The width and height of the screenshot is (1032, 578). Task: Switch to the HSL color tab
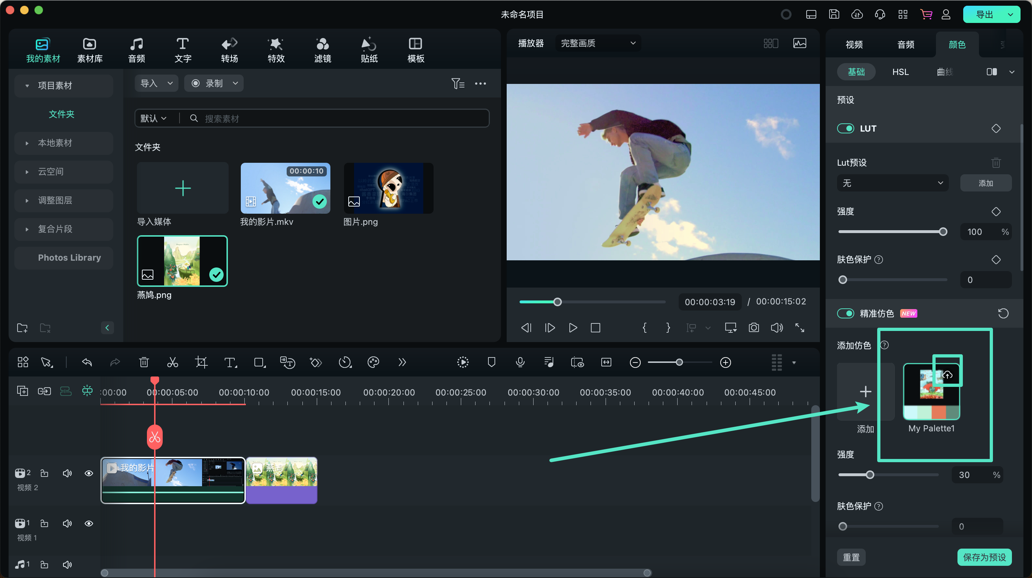[x=900, y=72]
